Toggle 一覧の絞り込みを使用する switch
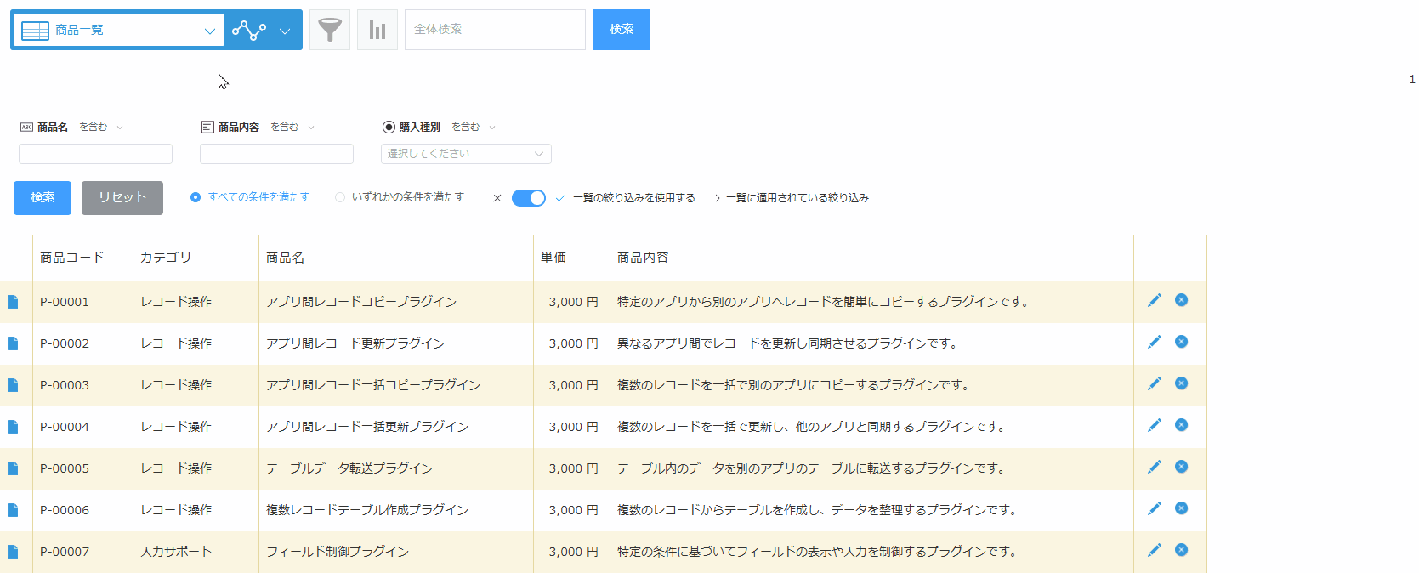This screenshot has width=1419, height=573. (x=529, y=197)
